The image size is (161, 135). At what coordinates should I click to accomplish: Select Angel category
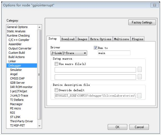(x=14, y=74)
